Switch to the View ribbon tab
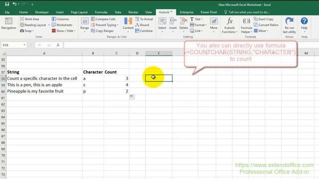 (x=149, y=12)
